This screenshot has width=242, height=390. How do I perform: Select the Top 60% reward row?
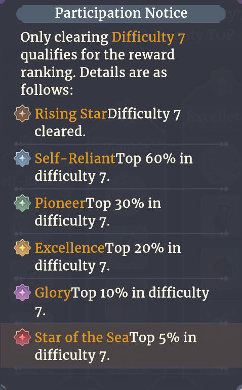click(x=121, y=167)
